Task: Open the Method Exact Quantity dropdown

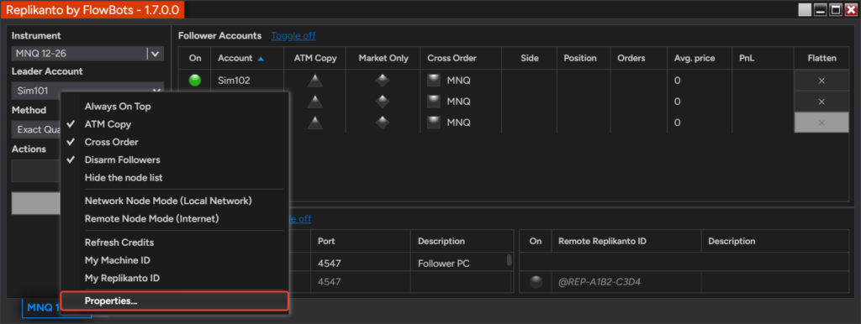Action: click(36, 129)
